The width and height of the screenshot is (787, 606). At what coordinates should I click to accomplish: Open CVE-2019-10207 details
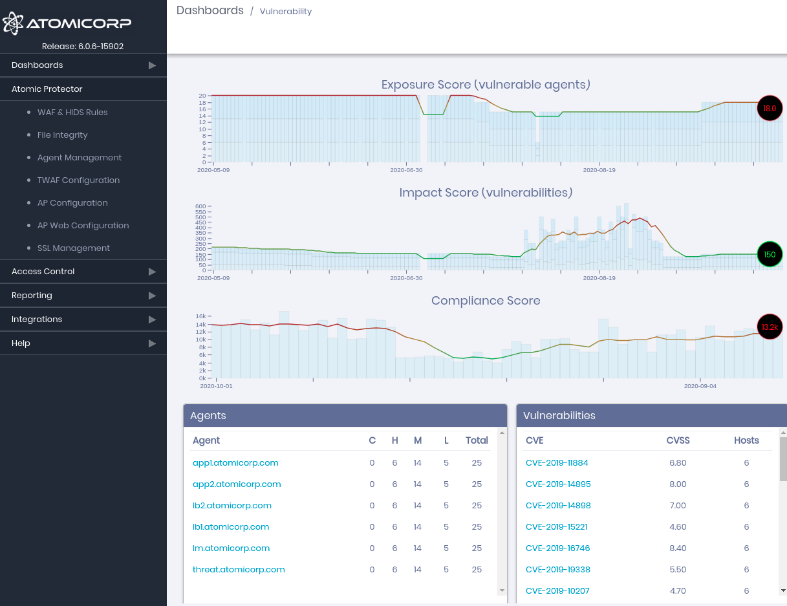point(557,591)
